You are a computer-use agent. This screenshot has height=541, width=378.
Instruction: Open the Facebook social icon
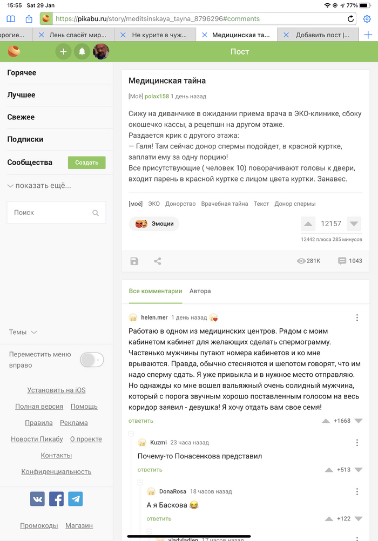click(56, 499)
